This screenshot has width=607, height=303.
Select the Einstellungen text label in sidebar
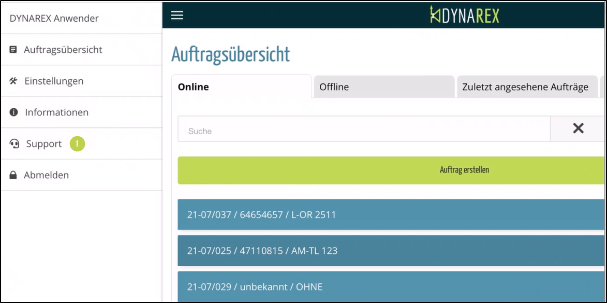click(x=54, y=81)
